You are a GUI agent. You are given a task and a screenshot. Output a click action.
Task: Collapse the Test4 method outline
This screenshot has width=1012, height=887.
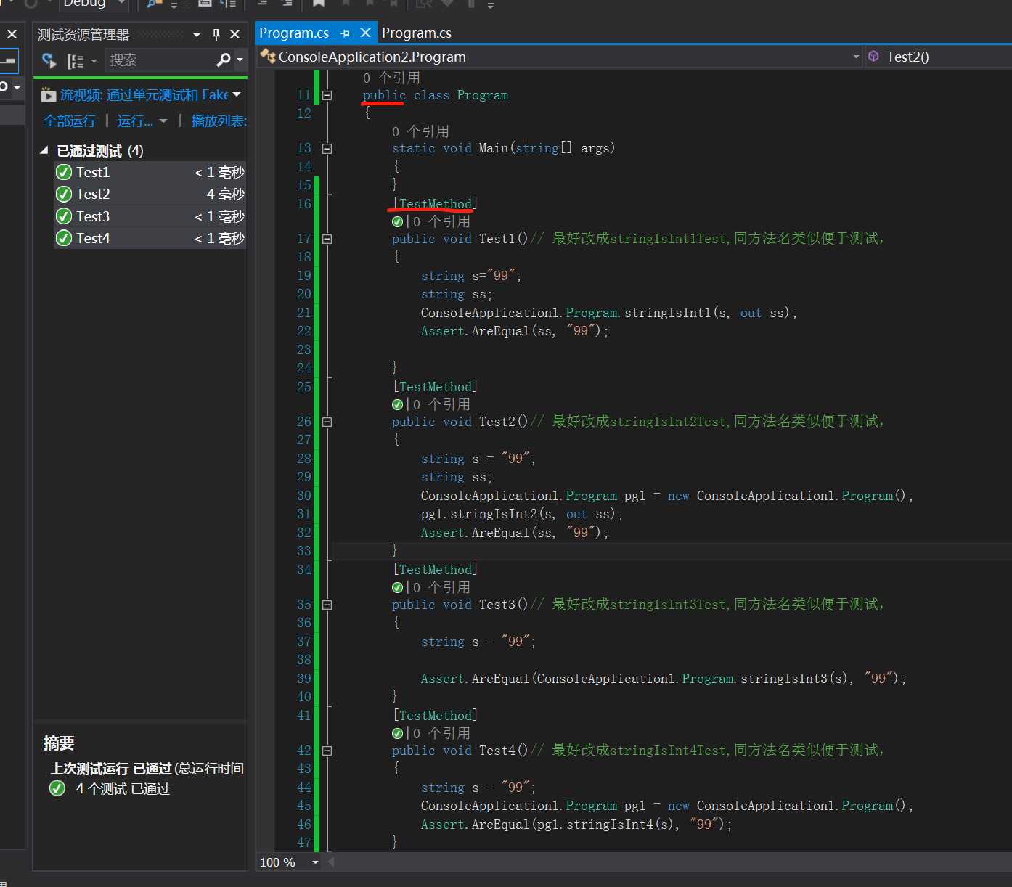(327, 751)
